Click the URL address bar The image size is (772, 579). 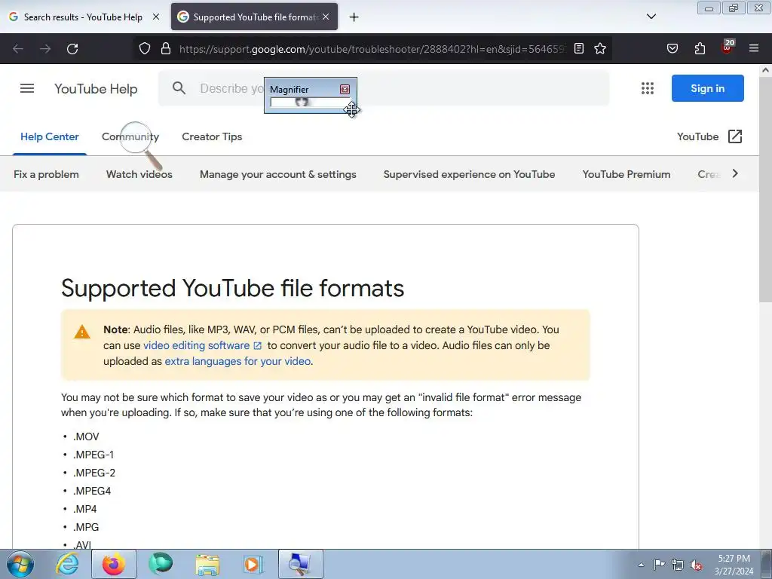pos(372,49)
